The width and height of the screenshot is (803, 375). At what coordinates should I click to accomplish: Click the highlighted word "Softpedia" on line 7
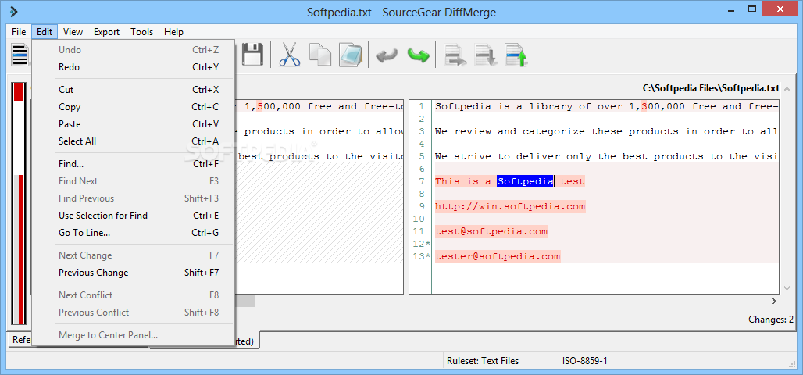point(526,180)
